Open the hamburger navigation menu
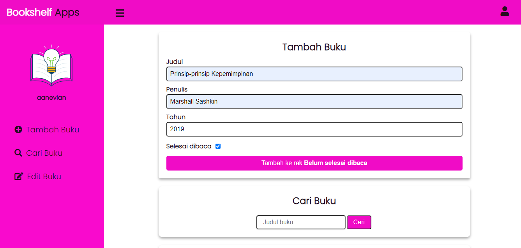 [x=120, y=12]
